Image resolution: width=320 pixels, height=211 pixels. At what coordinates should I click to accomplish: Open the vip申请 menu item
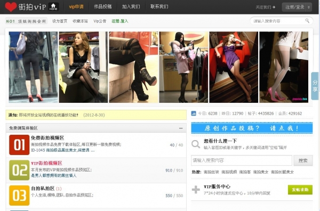76,7
